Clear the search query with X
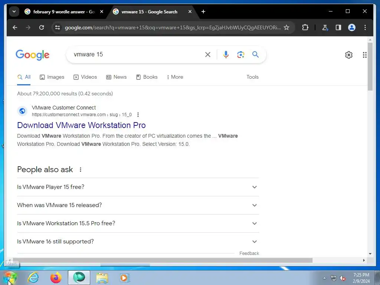 click(208, 55)
